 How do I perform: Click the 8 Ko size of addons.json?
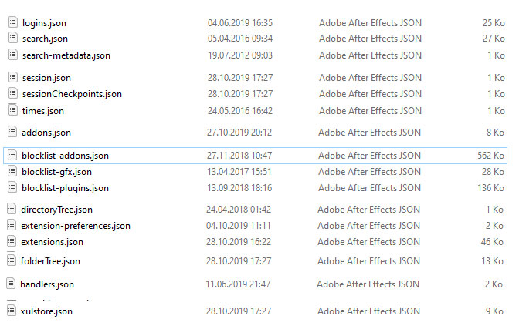point(495,133)
